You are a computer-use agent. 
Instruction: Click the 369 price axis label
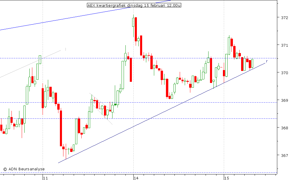[284, 100]
